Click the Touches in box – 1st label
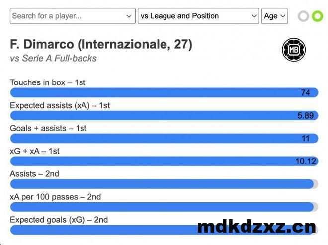 [48, 82]
